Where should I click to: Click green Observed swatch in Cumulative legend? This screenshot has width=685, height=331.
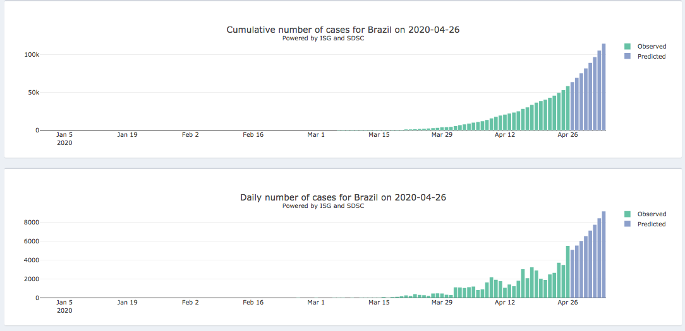pos(627,47)
